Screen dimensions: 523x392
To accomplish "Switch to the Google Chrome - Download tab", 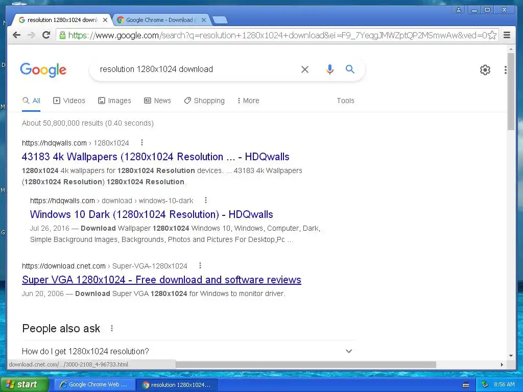I will point(159,20).
